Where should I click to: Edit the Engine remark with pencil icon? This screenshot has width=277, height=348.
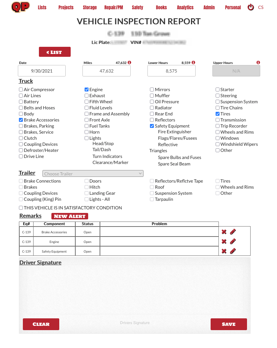point(233,242)
